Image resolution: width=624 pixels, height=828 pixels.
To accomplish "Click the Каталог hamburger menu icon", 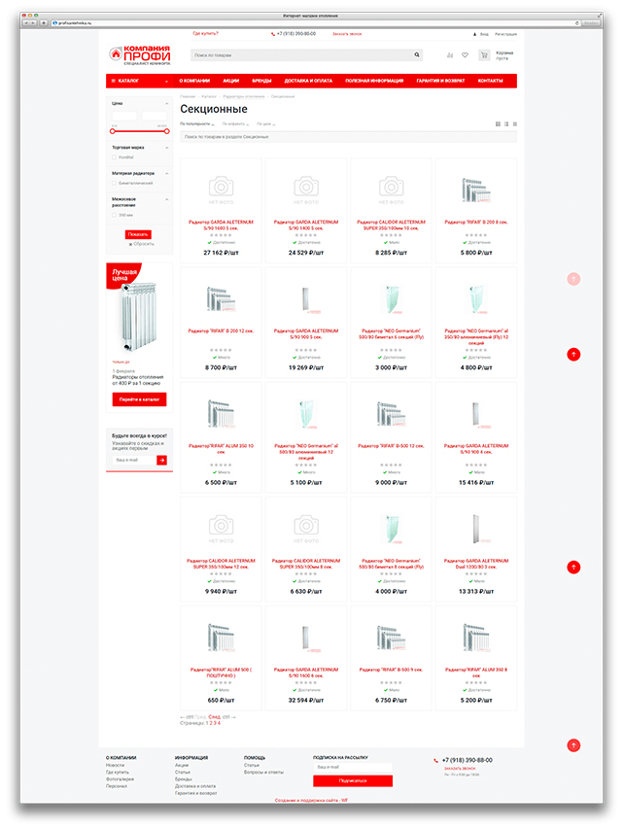I will click(x=114, y=81).
